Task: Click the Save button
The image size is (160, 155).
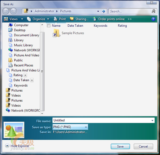Action: pos(121,146)
